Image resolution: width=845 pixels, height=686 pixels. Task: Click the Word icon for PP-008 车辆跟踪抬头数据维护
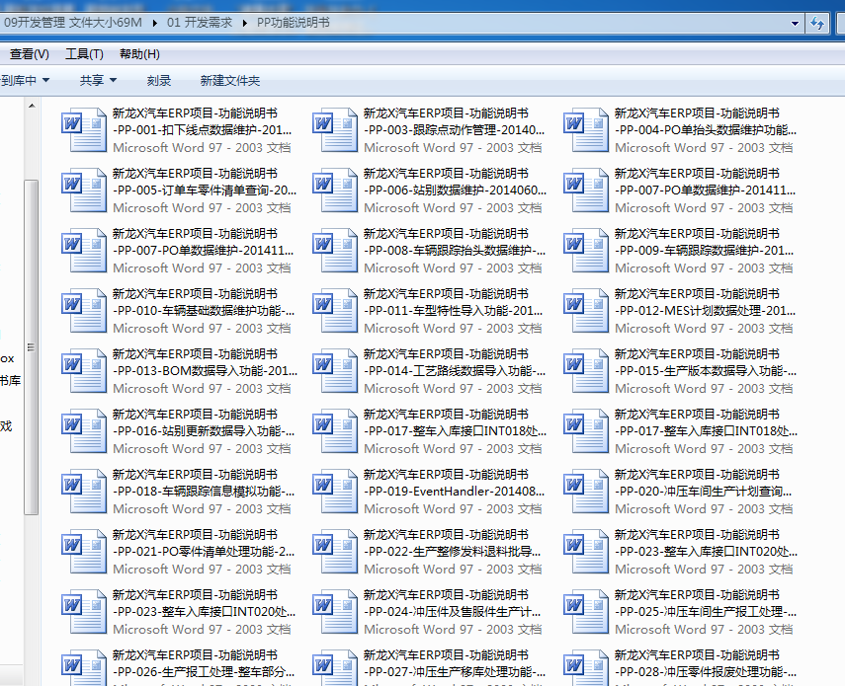(335, 251)
